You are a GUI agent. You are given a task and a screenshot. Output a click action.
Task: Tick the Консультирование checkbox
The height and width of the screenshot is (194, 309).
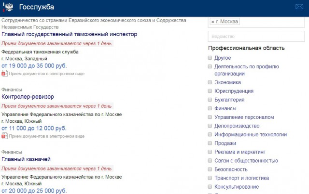pos(210,186)
